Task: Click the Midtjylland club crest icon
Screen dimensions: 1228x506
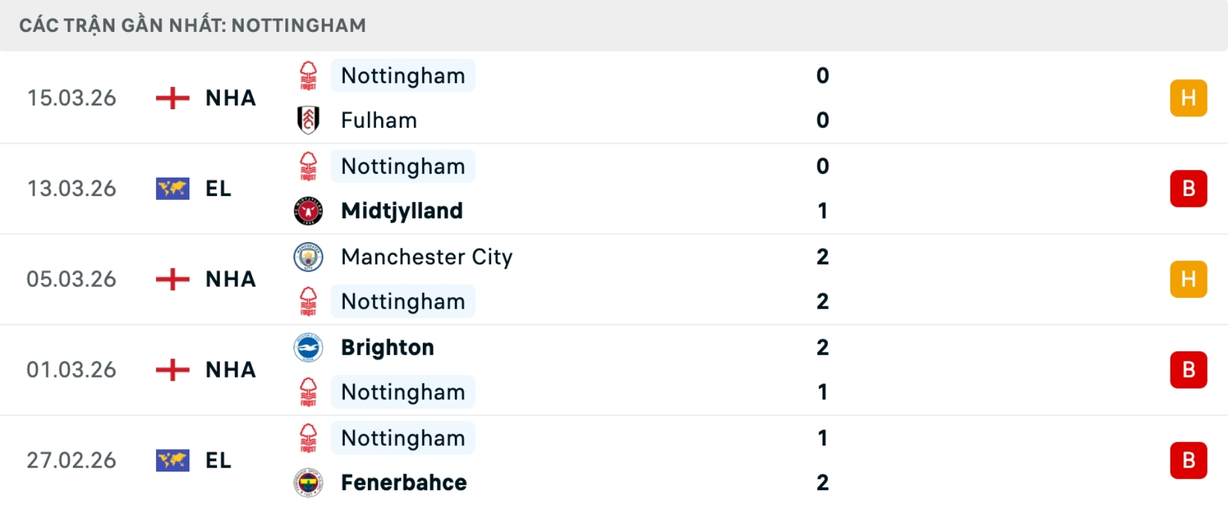Action: click(x=308, y=211)
